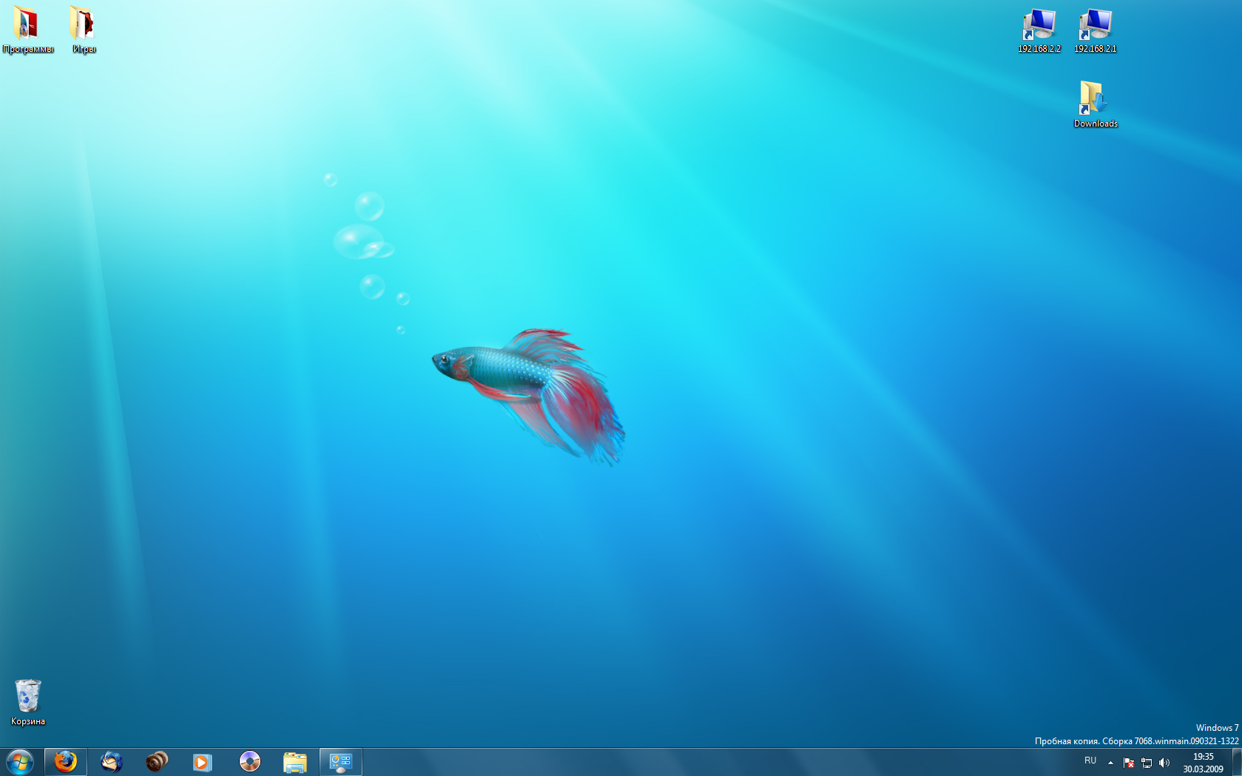Select the Downloads folder shortcut
1242x776 pixels.
(1096, 104)
